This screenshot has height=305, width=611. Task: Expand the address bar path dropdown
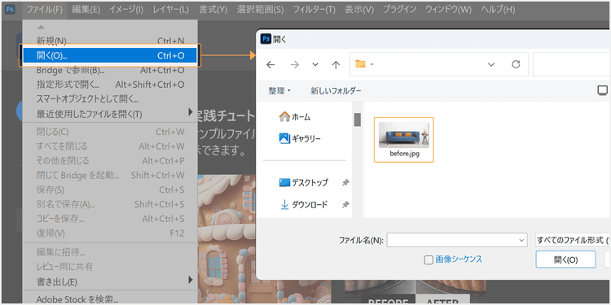coord(491,64)
